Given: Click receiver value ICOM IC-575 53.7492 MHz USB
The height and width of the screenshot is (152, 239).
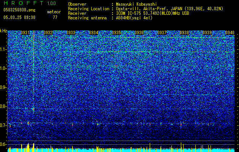Looking at the screenshot, I should coord(152,13).
